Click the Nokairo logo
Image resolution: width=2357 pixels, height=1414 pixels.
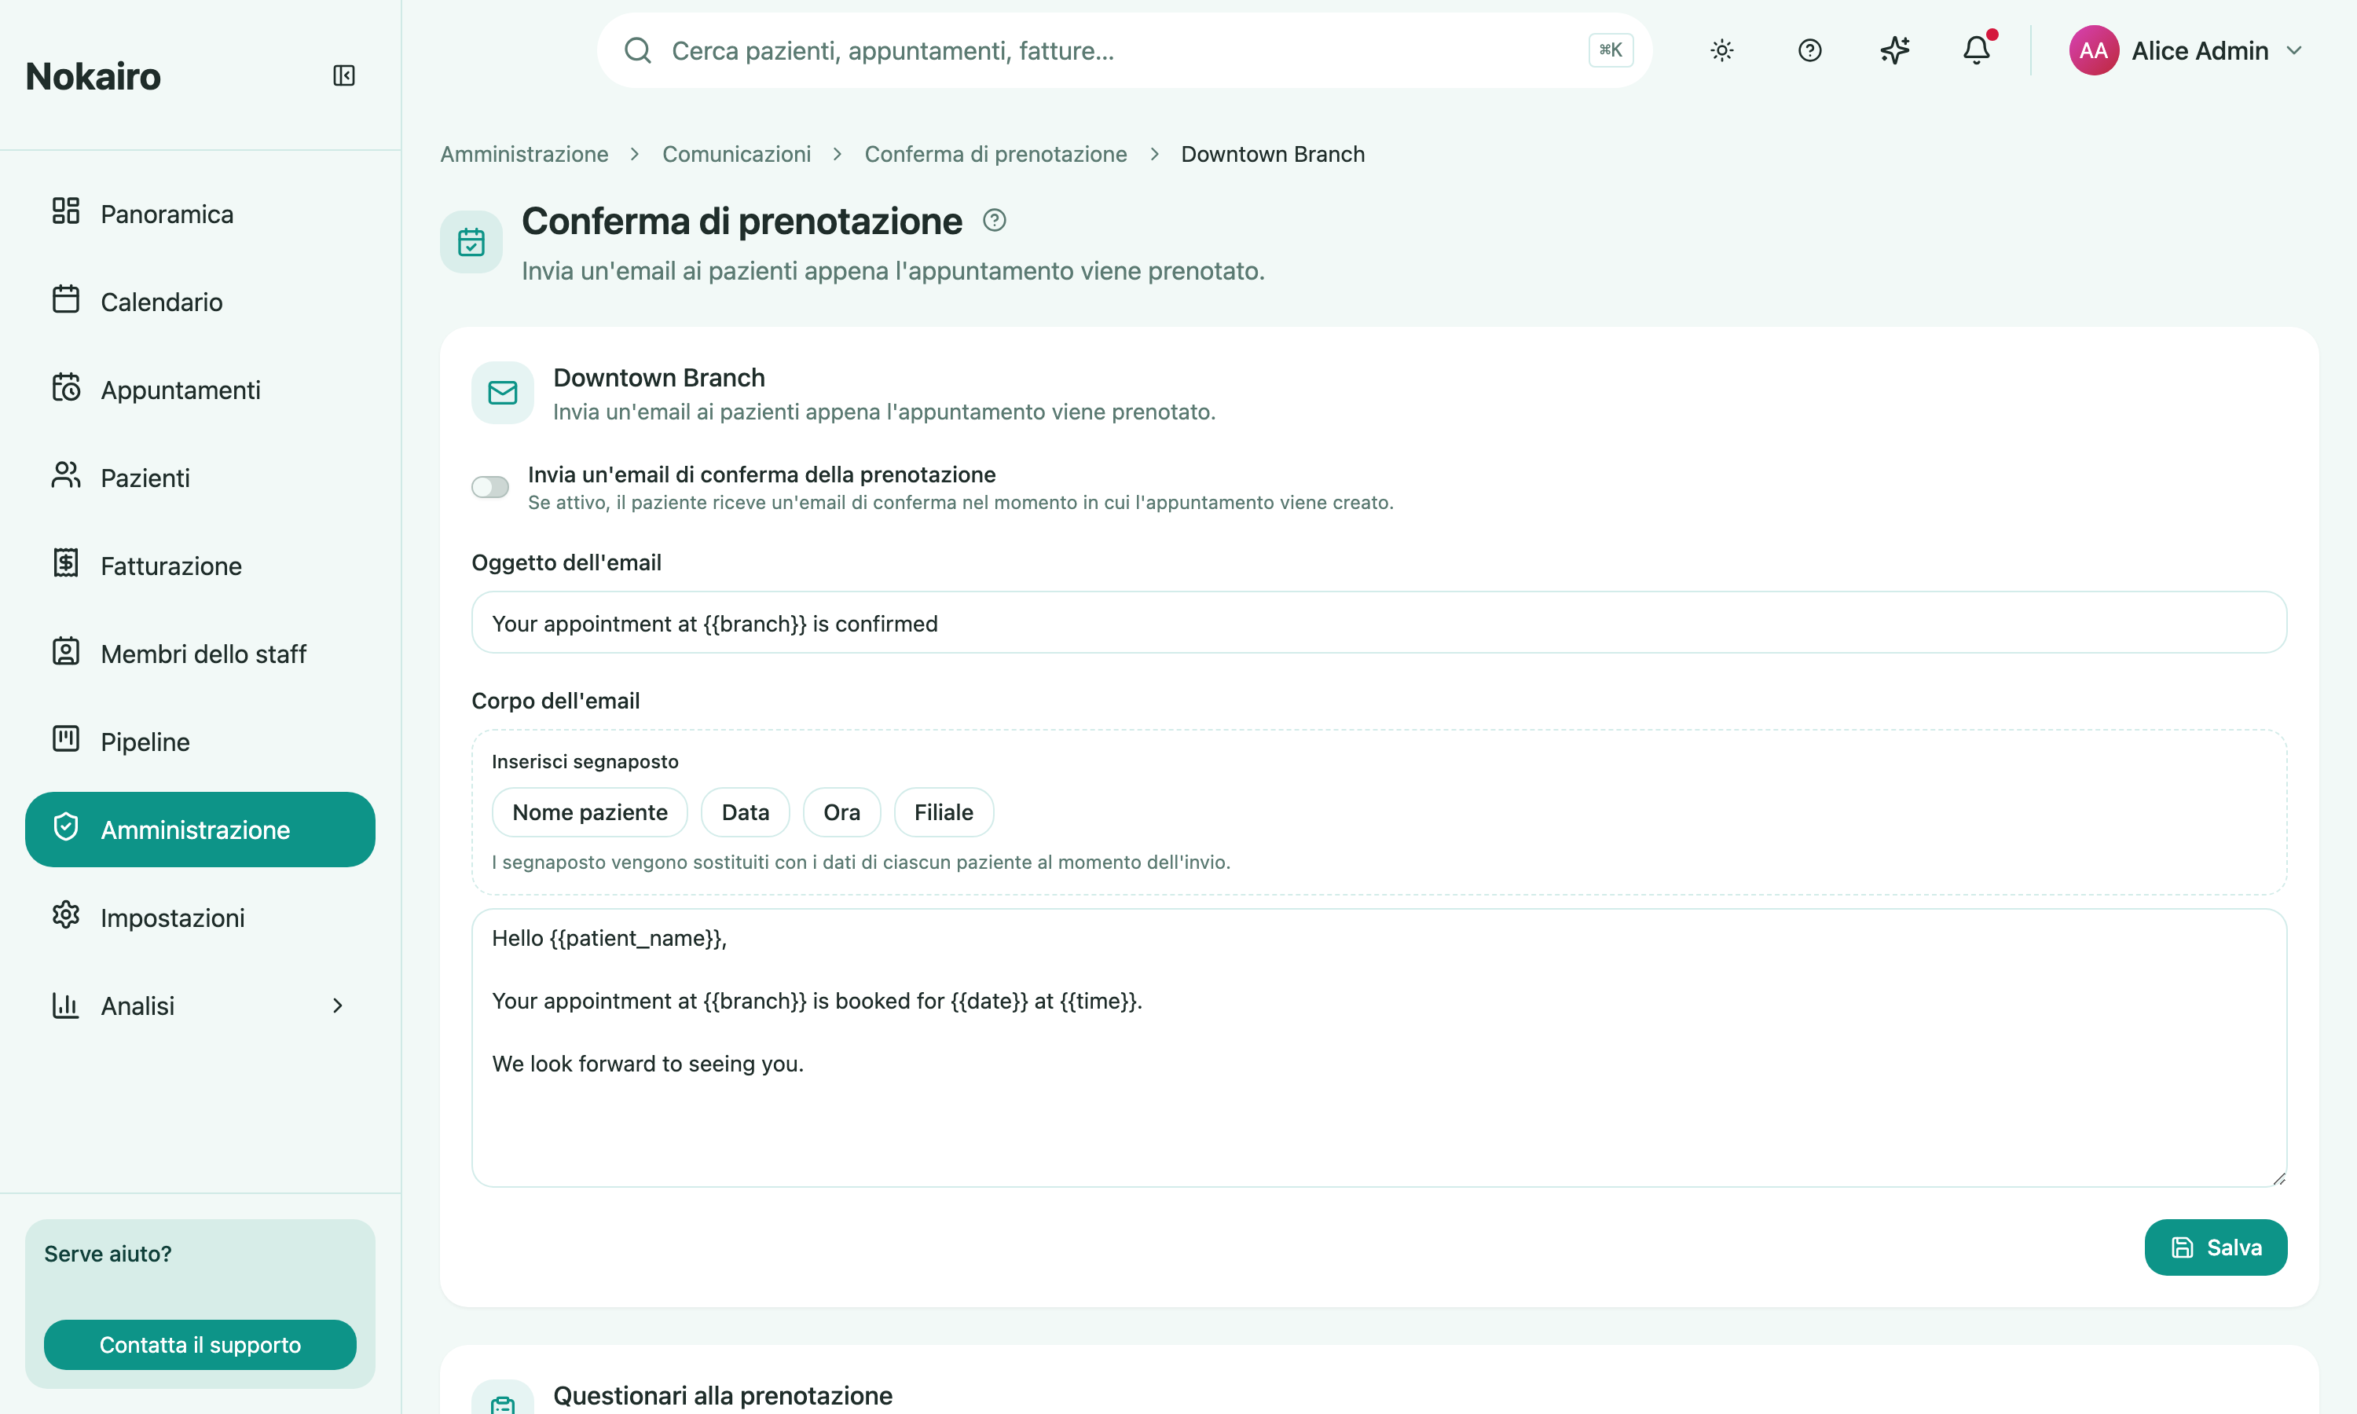pos(93,76)
